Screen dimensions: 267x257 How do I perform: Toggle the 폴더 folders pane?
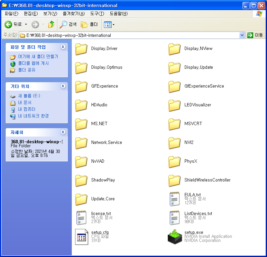click(89, 24)
